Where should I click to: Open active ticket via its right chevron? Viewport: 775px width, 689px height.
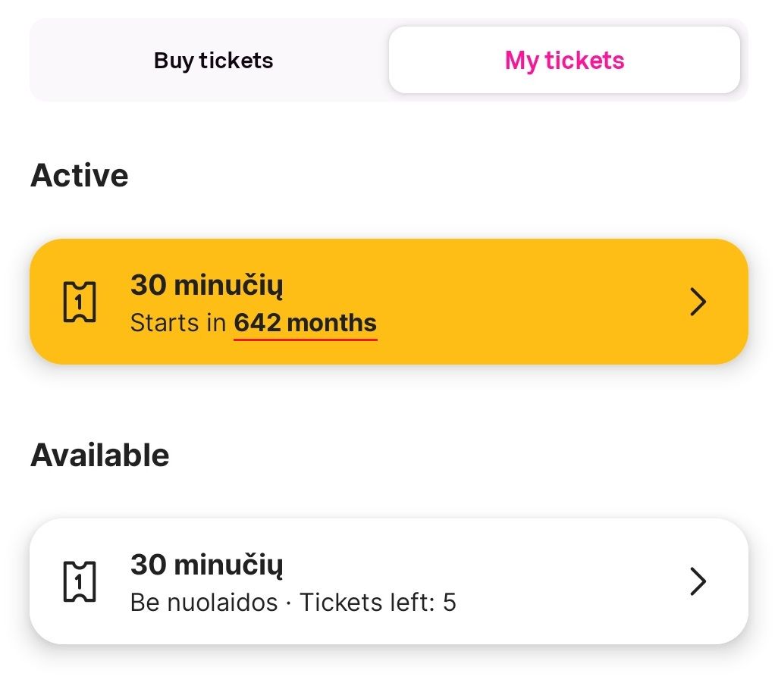click(x=698, y=302)
